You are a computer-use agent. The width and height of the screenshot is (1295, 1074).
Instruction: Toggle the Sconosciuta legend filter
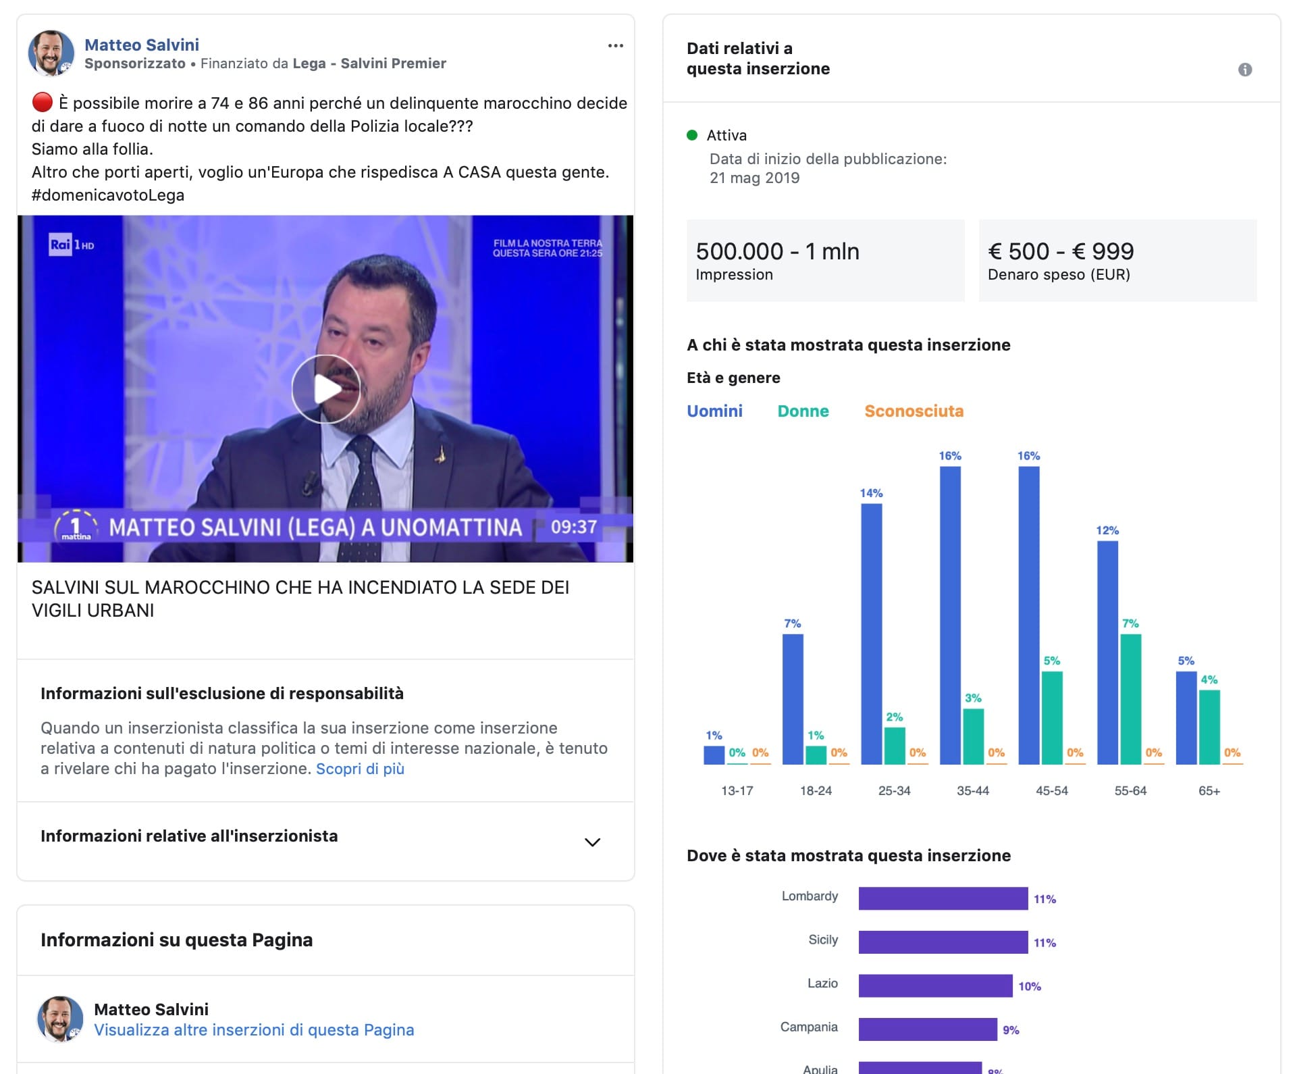914,411
